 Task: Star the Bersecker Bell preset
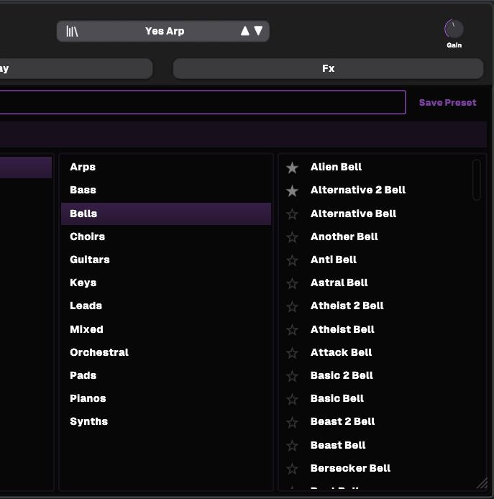coord(292,469)
